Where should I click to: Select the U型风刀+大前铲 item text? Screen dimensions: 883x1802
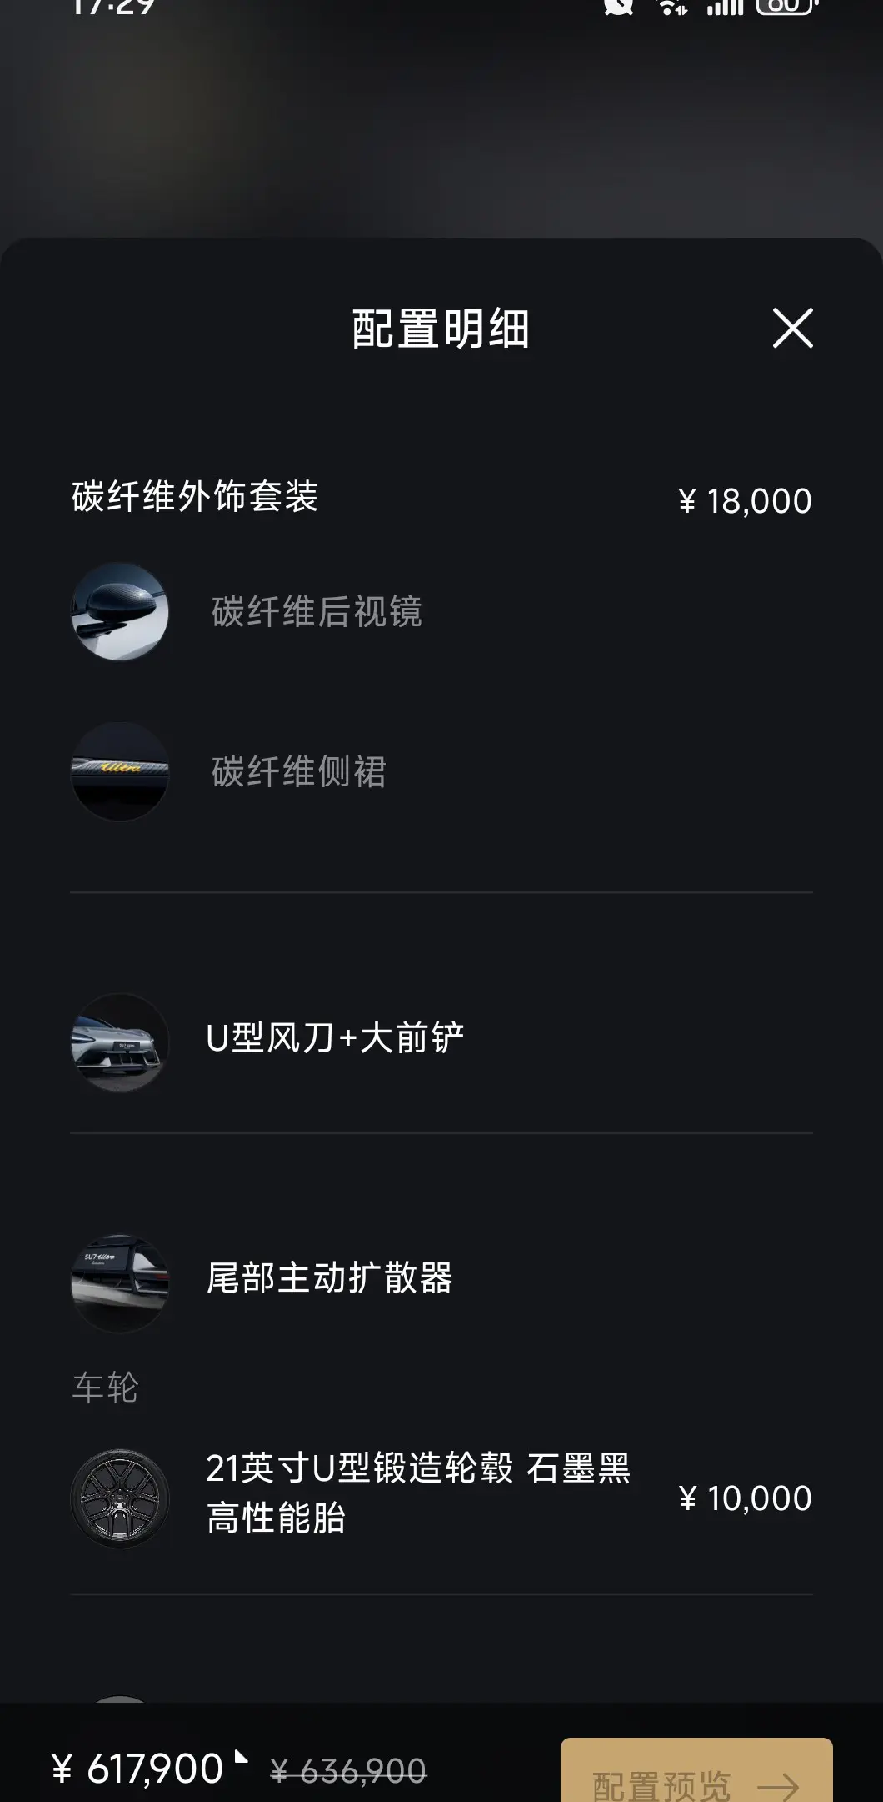point(335,1038)
